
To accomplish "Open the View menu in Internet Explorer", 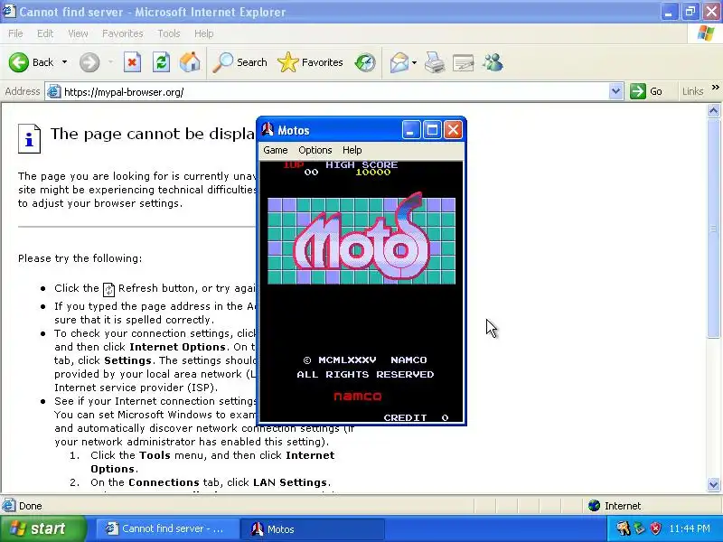I will [78, 33].
